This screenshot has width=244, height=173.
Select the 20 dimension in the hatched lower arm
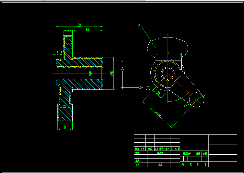pos(65,106)
